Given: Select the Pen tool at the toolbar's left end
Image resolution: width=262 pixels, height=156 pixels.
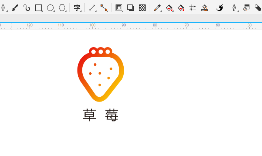Looking at the screenshot, I should point(3,8).
